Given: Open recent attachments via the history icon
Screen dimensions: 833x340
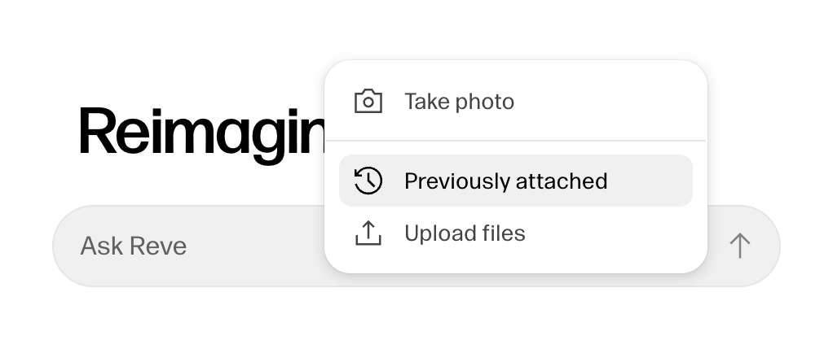Looking at the screenshot, I should (368, 181).
